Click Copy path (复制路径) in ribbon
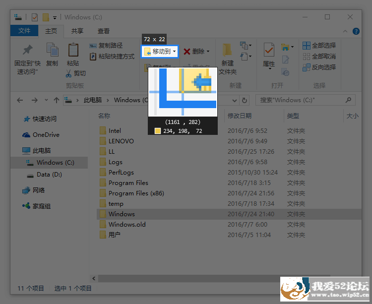Viewport: 372px width, 304px height. [106, 46]
